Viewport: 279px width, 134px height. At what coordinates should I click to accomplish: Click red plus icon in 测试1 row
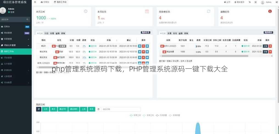pyautogui.click(x=143, y=46)
